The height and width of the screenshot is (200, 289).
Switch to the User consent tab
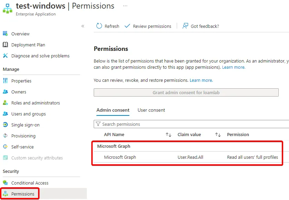tap(151, 110)
